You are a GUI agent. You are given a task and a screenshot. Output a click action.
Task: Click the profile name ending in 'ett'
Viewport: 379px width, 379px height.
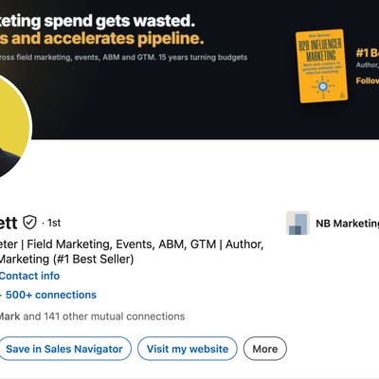point(9,223)
